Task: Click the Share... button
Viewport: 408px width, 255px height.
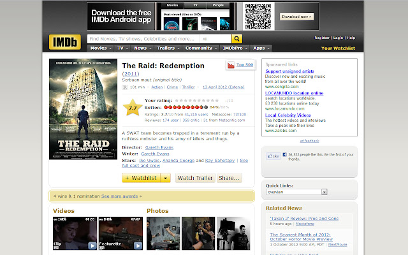Action: pyautogui.click(x=229, y=178)
